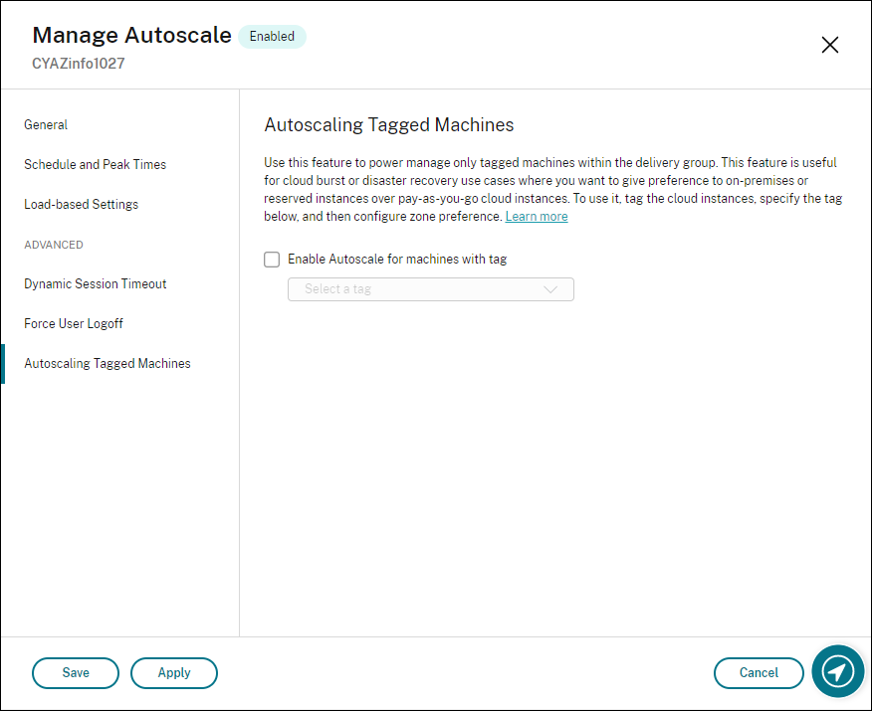Viewport: 872px width, 711px height.
Task: Click the chevron on the tag selector
Action: [x=552, y=289]
